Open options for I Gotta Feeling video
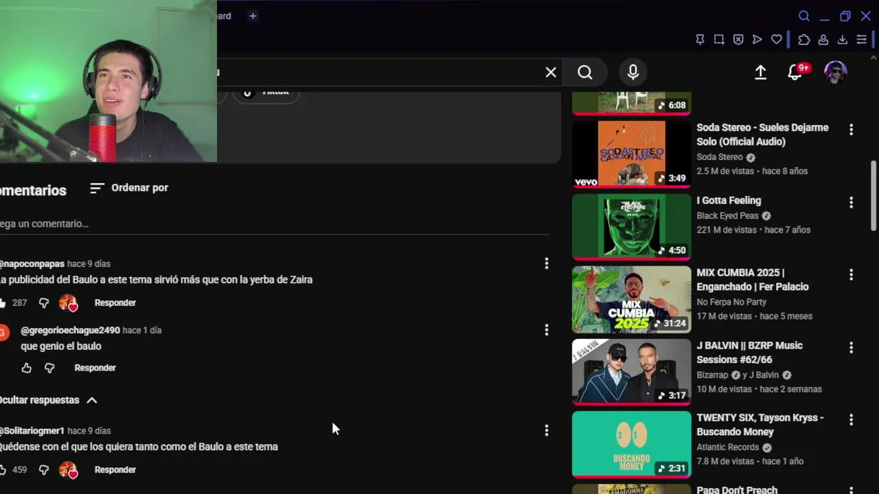Screen dimensions: 879x494 click(x=851, y=202)
